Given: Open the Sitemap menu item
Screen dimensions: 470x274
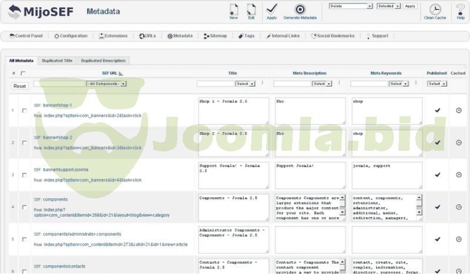Looking at the screenshot, I should 215,36.
